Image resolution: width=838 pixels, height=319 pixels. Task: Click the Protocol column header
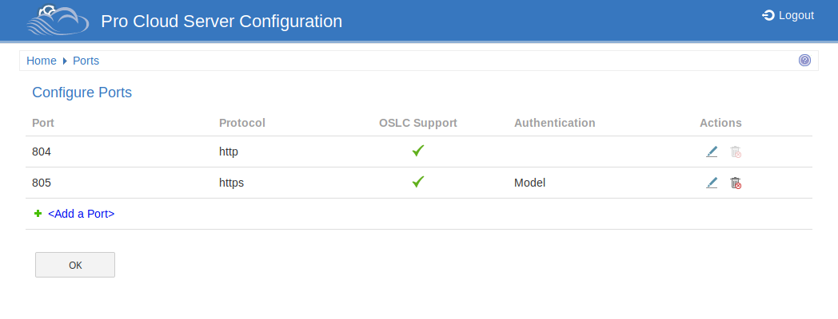point(241,123)
